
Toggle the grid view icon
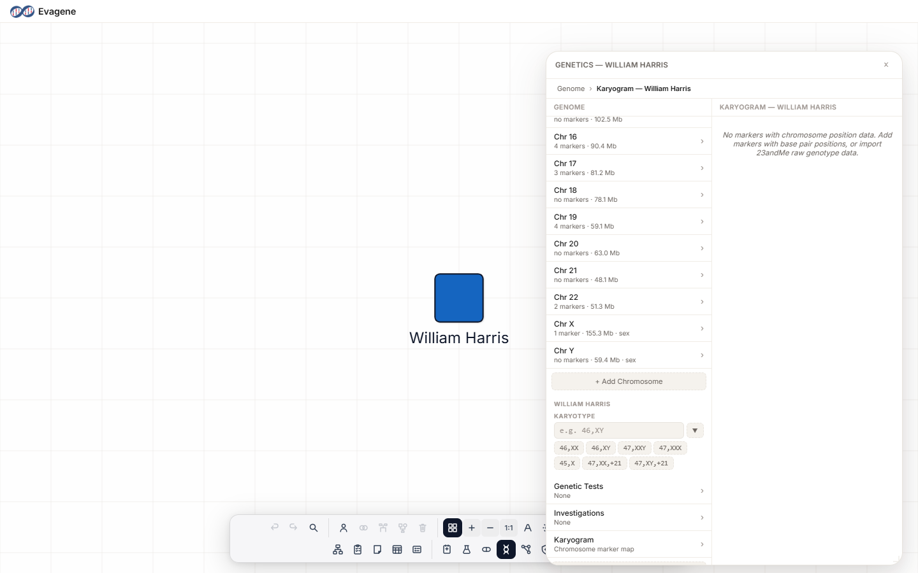(453, 528)
